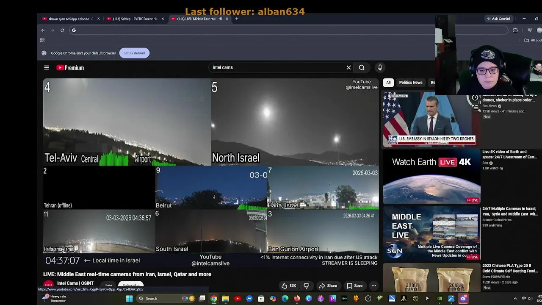Share the live stream video
The height and width of the screenshot is (305, 542).
pos(328,286)
